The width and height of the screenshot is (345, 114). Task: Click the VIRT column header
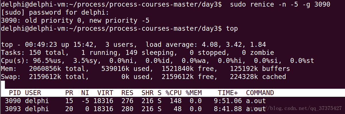(105, 93)
